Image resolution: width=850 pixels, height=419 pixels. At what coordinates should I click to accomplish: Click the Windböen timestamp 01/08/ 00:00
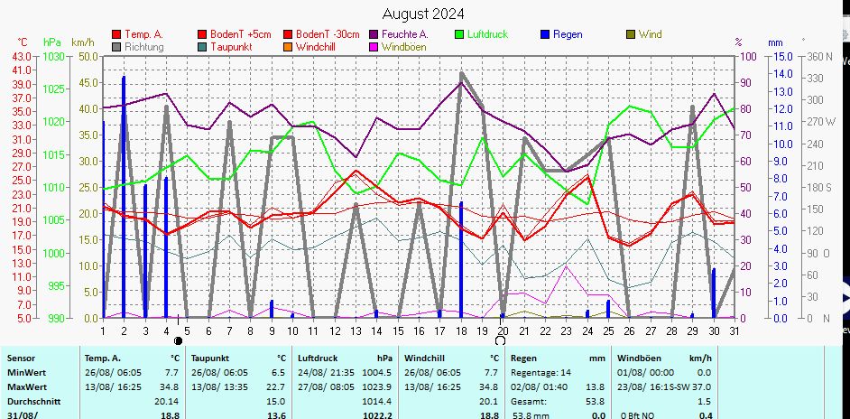pos(646,373)
